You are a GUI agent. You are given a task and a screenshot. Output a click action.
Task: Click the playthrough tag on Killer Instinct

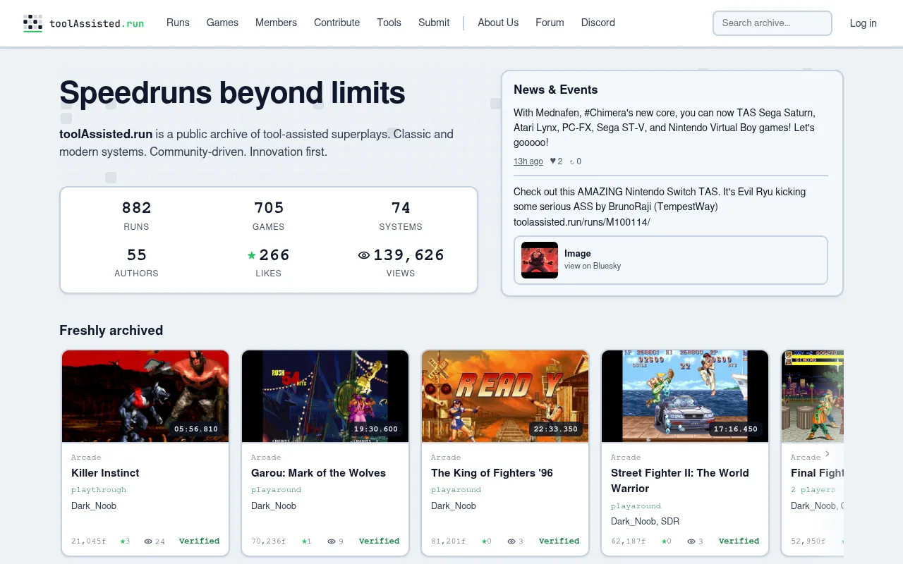pyautogui.click(x=99, y=490)
